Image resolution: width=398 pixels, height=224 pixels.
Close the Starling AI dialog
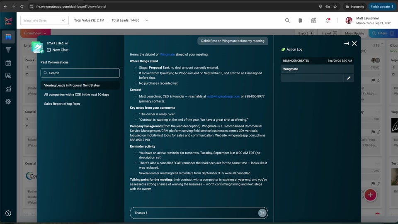tap(354, 44)
